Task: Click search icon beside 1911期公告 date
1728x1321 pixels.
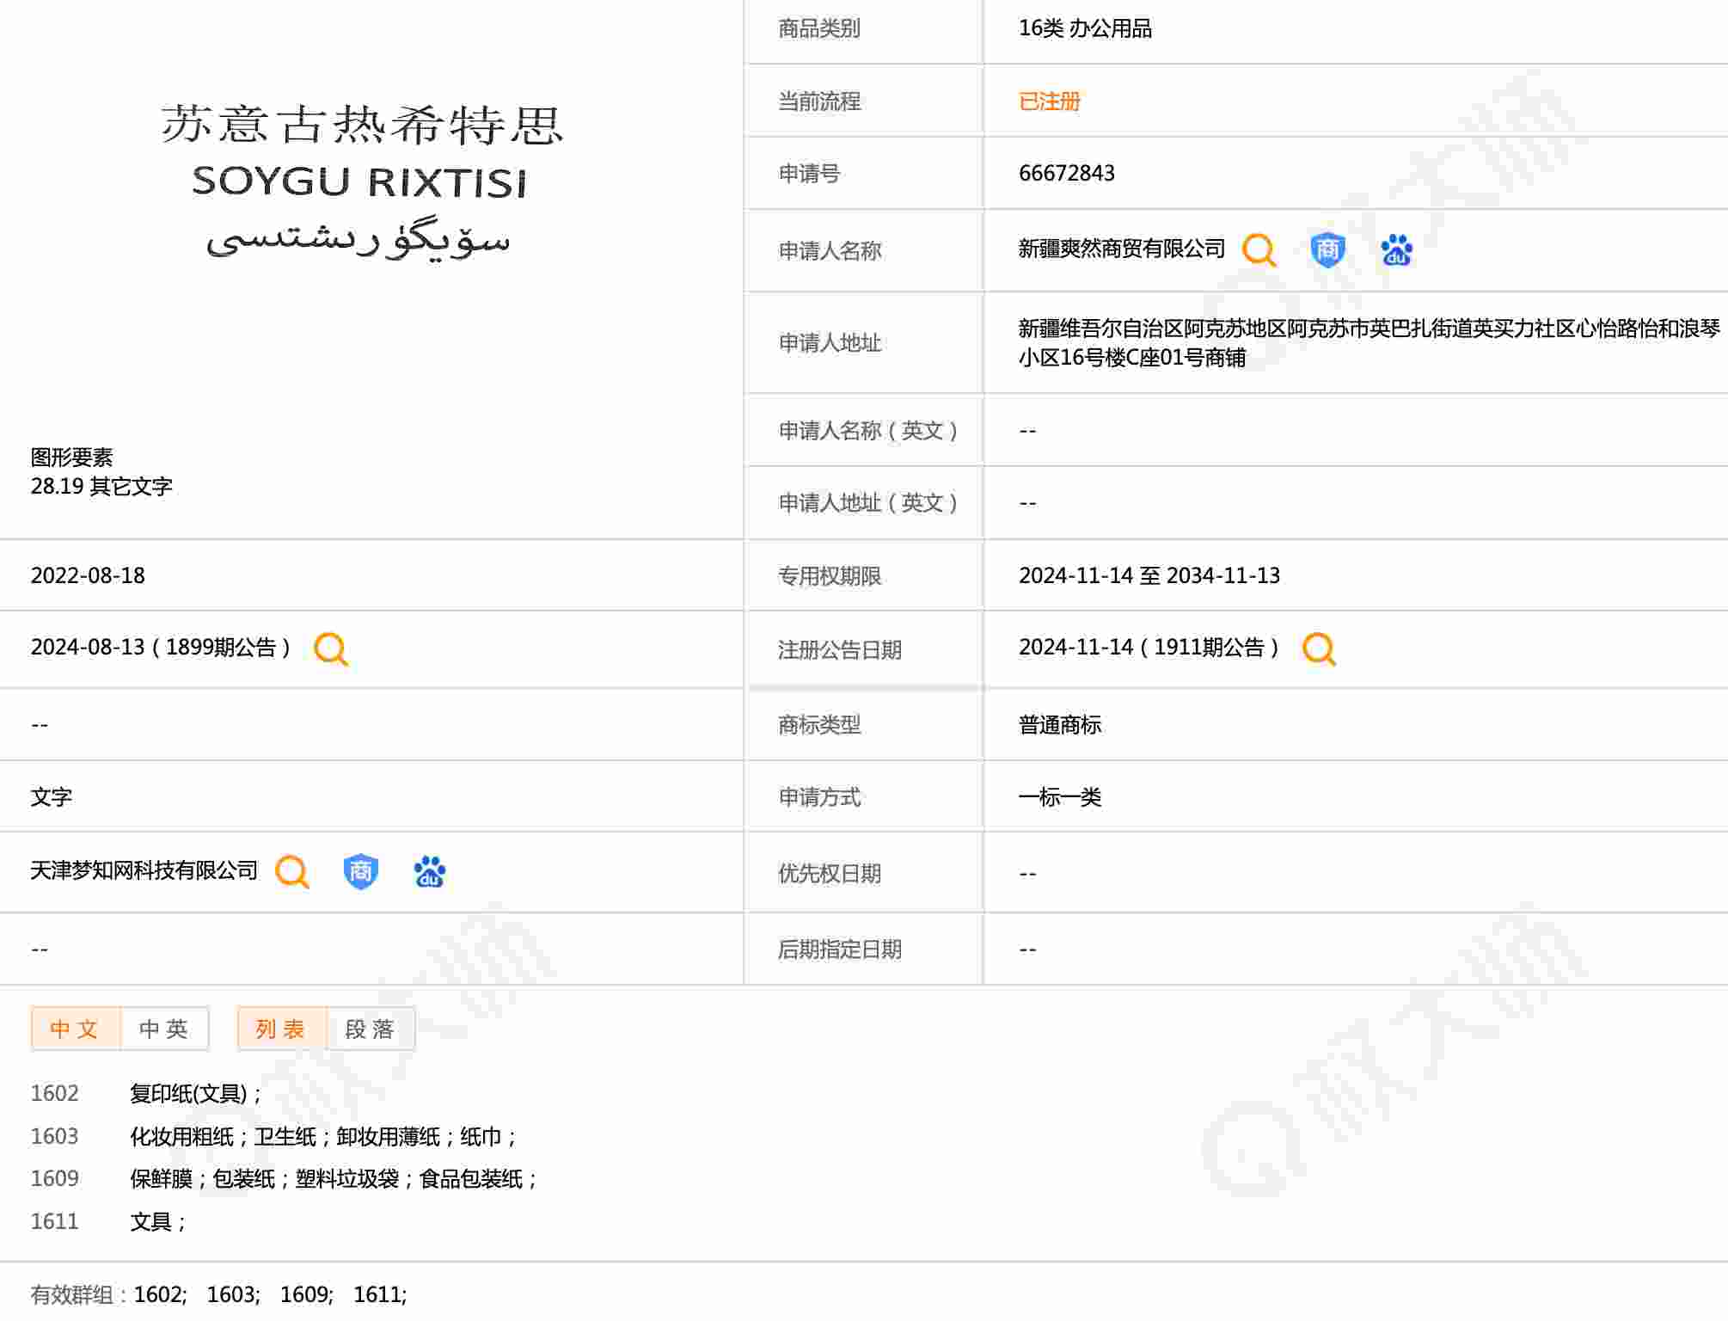Action: click(x=1319, y=648)
